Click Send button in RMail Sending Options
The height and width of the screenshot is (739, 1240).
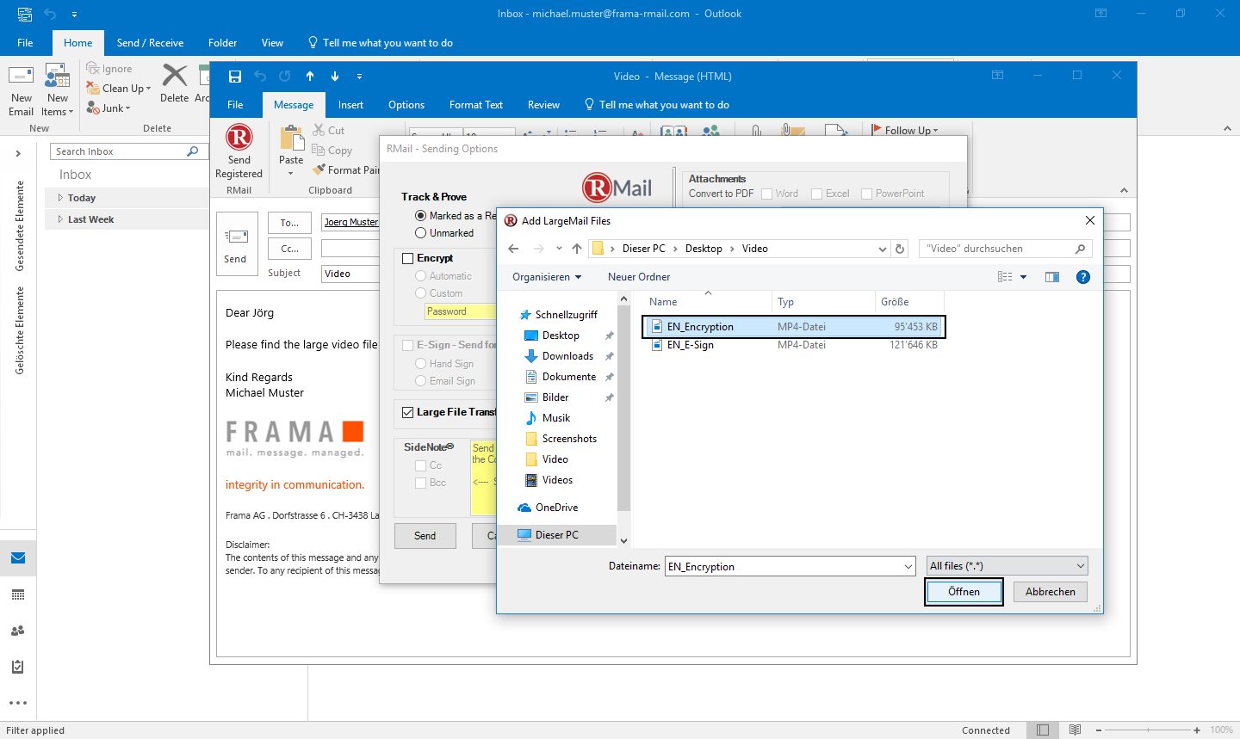425,536
